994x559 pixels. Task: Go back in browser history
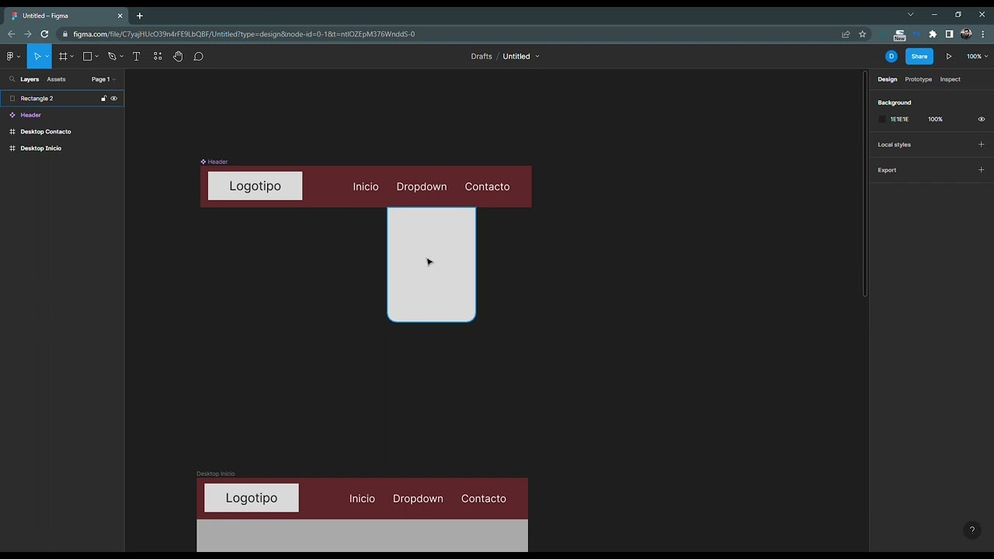coord(11,34)
